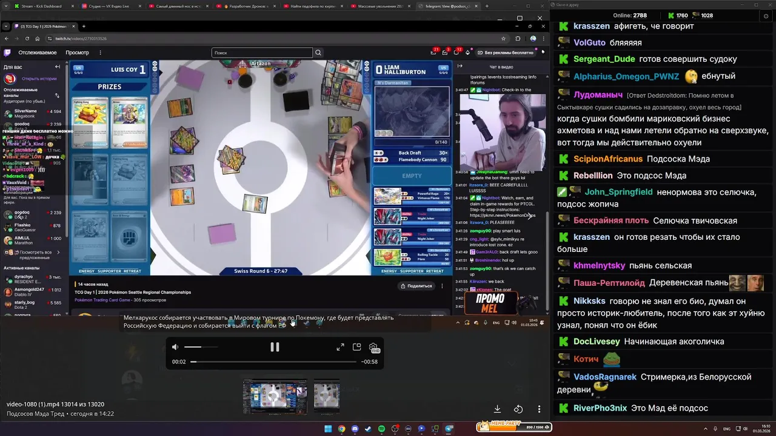Launch Chrome from the Windows taskbar
This screenshot has width=776, height=436.
point(341,429)
